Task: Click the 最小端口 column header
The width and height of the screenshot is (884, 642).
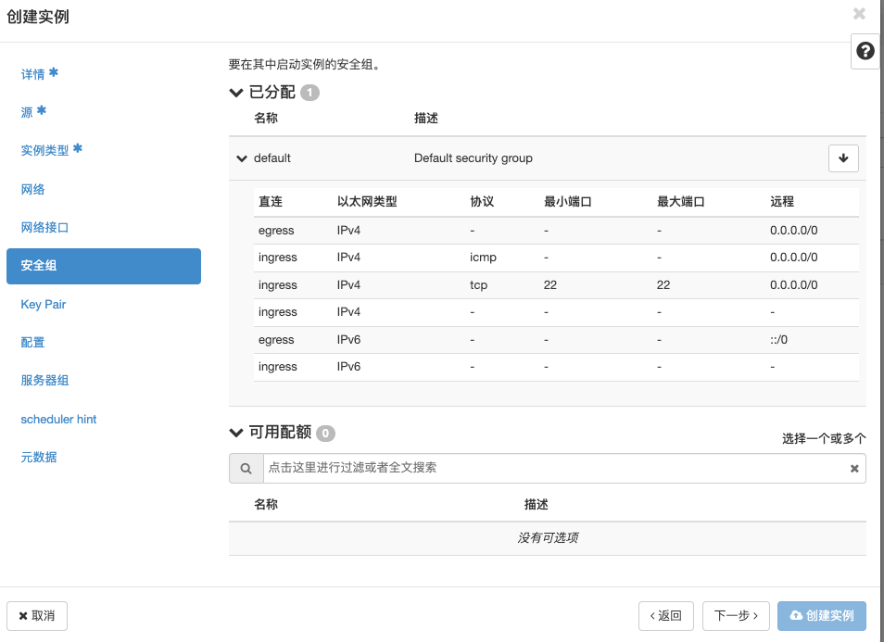Action: pos(568,202)
